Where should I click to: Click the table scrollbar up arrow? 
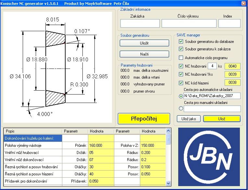(x=168, y=131)
